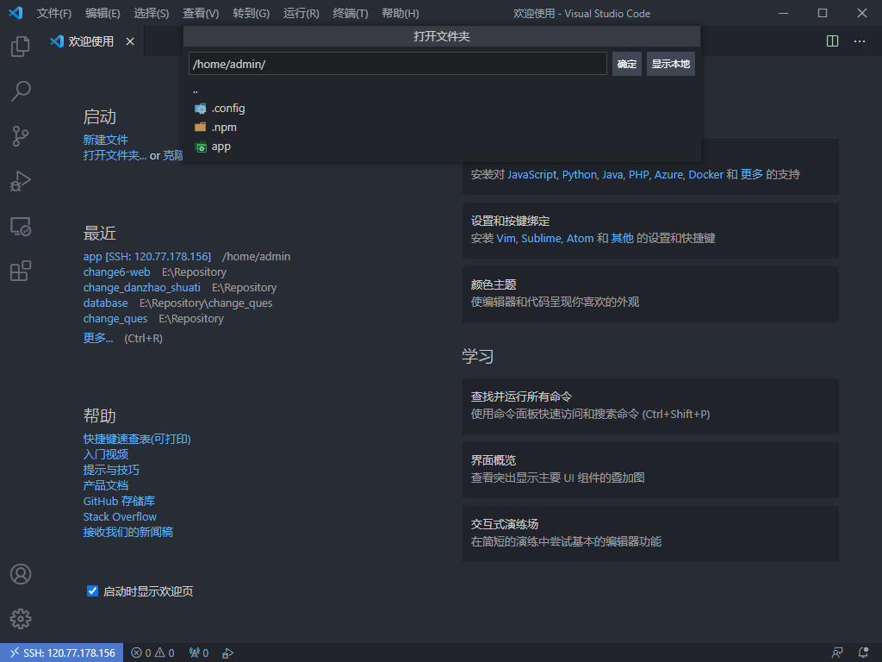
Task: Open the 文件(F) menu
Action: pos(54,14)
